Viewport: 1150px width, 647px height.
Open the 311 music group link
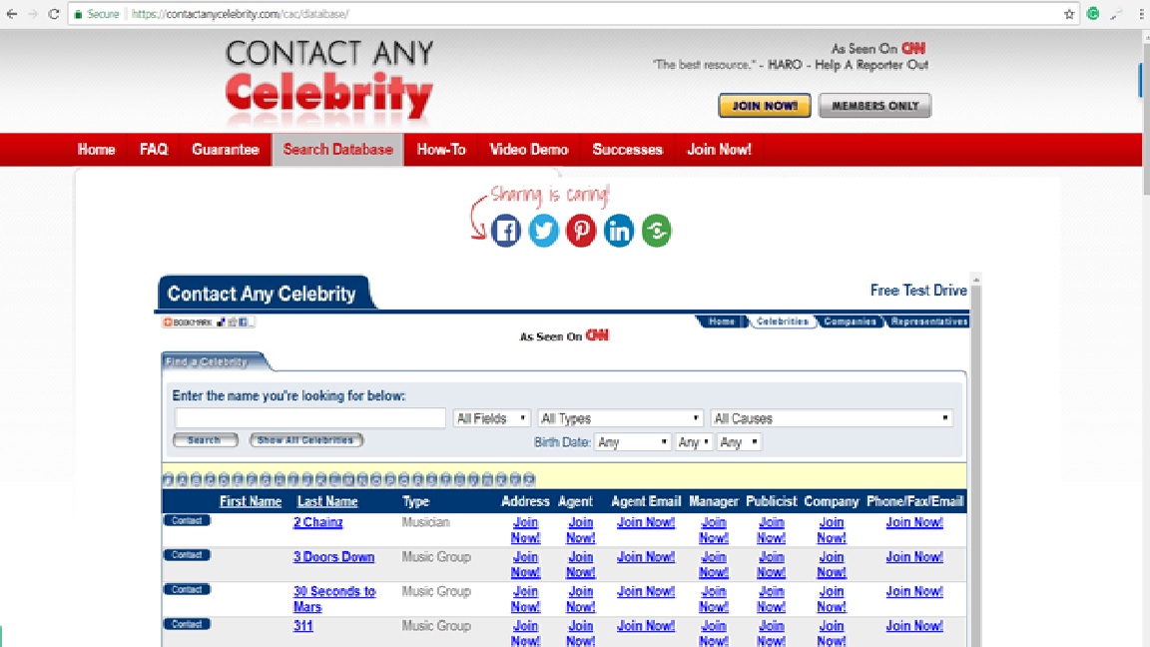coord(302,626)
